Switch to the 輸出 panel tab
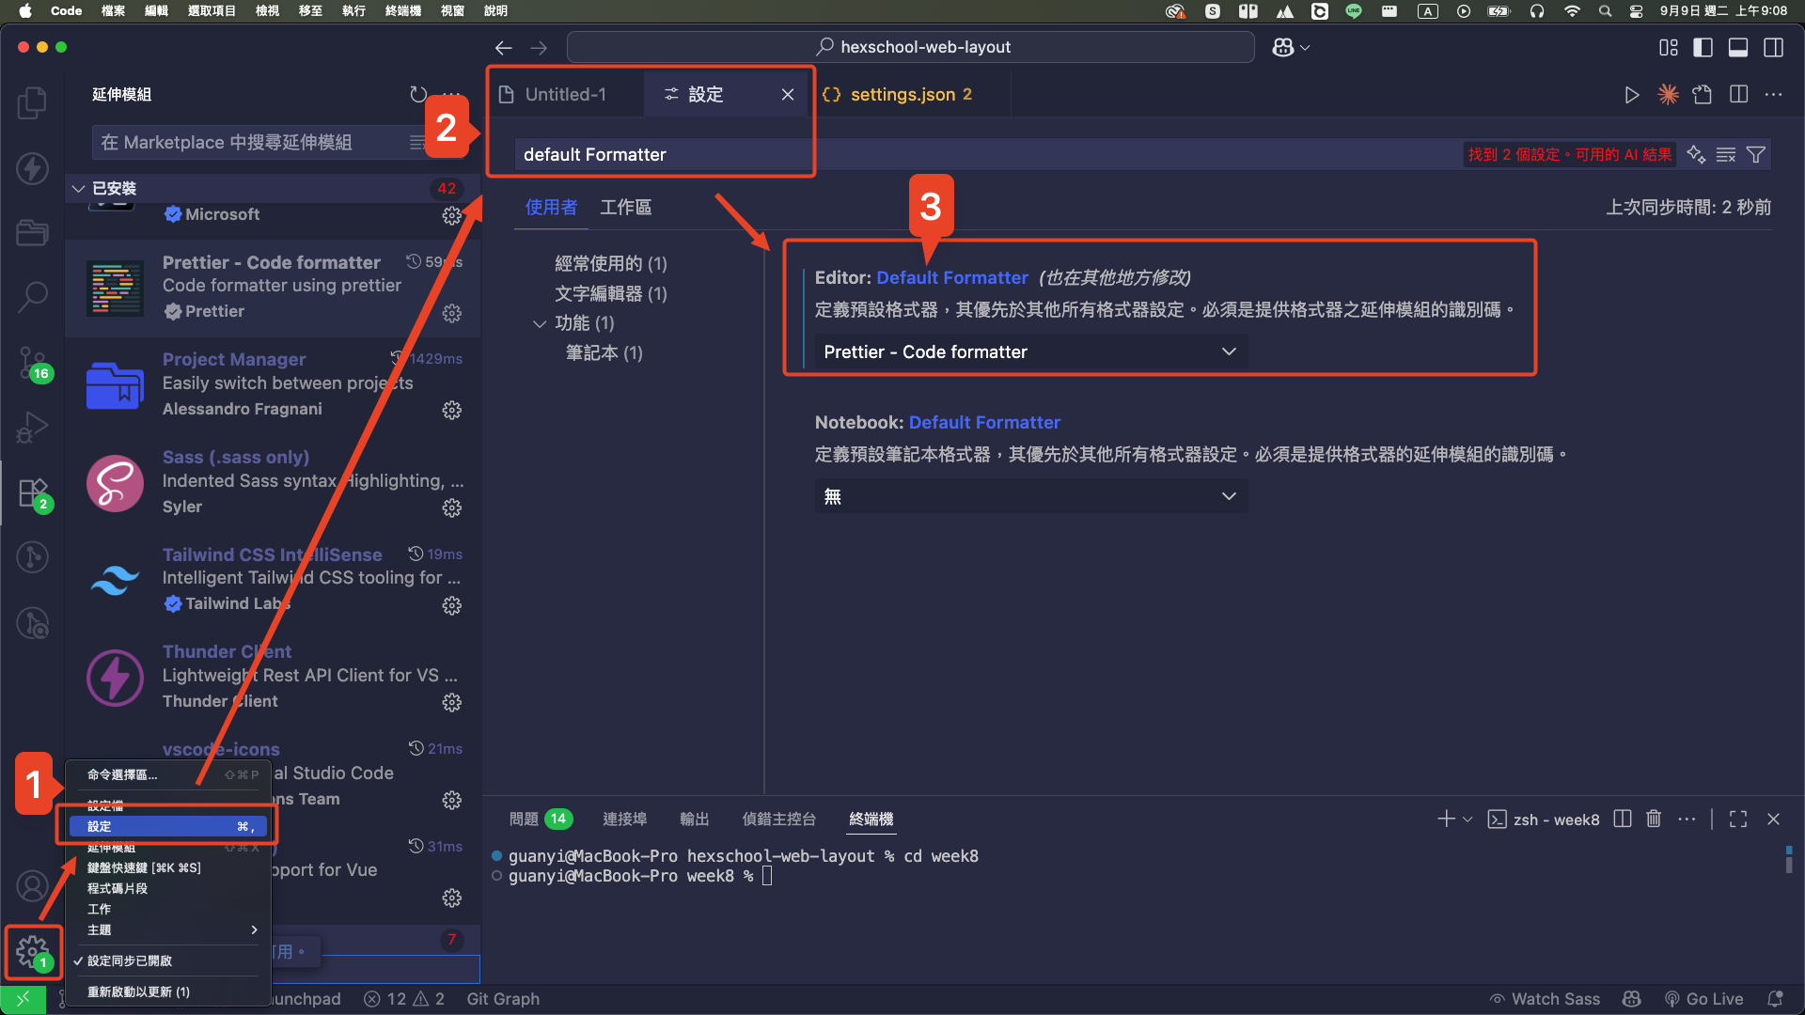Image resolution: width=1805 pixels, height=1015 pixels. click(694, 819)
